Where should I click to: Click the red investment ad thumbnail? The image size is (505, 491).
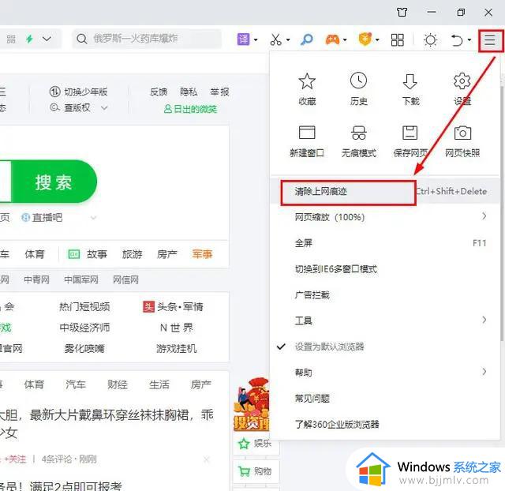(252, 404)
